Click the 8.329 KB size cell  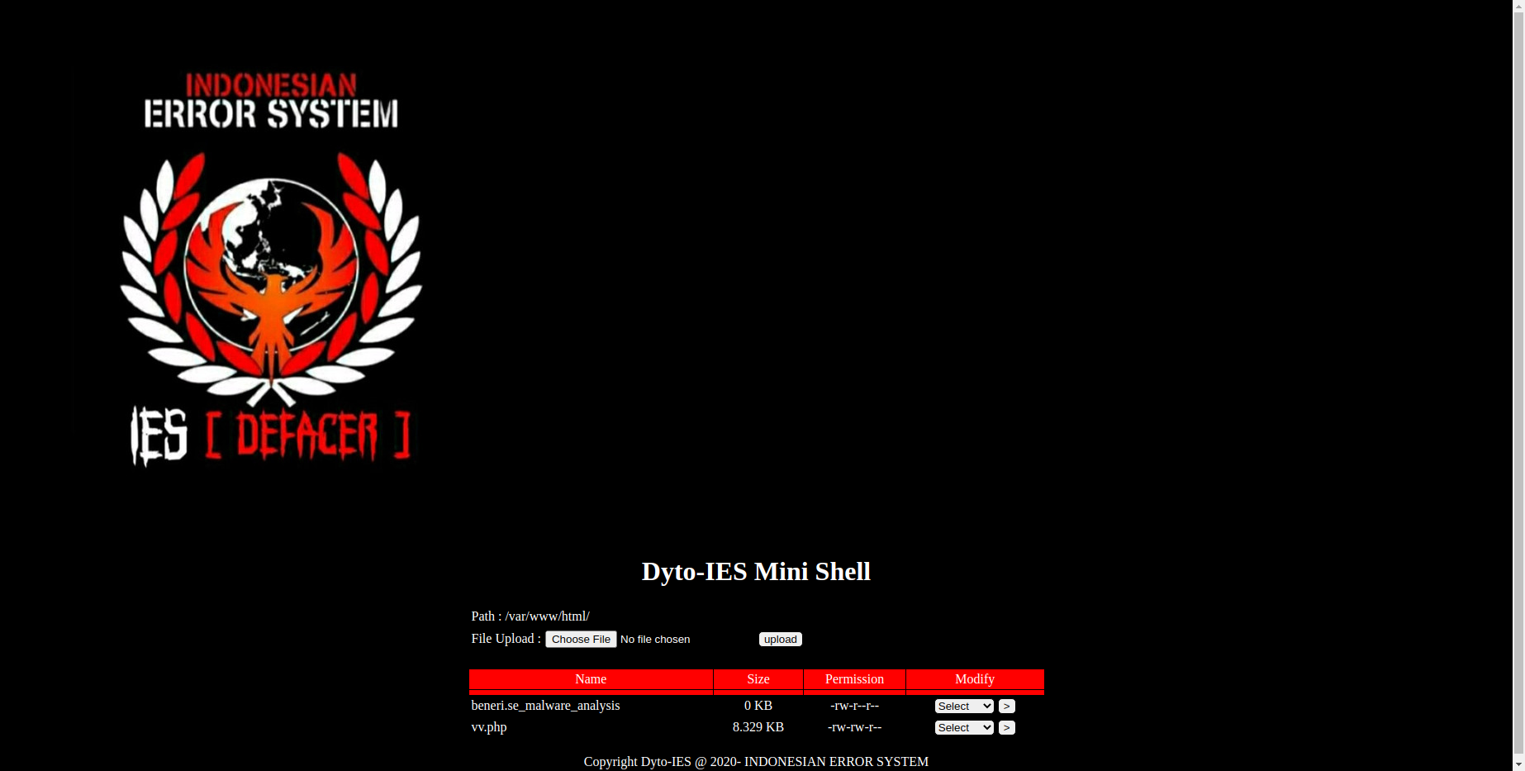point(758,727)
